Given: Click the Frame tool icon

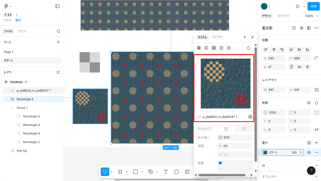Looking at the screenshot, I should [x=120, y=172].
